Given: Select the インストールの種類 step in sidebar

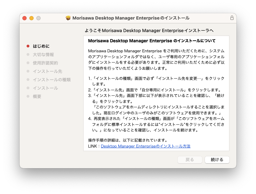Looking at the screenshot, I should tap(52, 80).
